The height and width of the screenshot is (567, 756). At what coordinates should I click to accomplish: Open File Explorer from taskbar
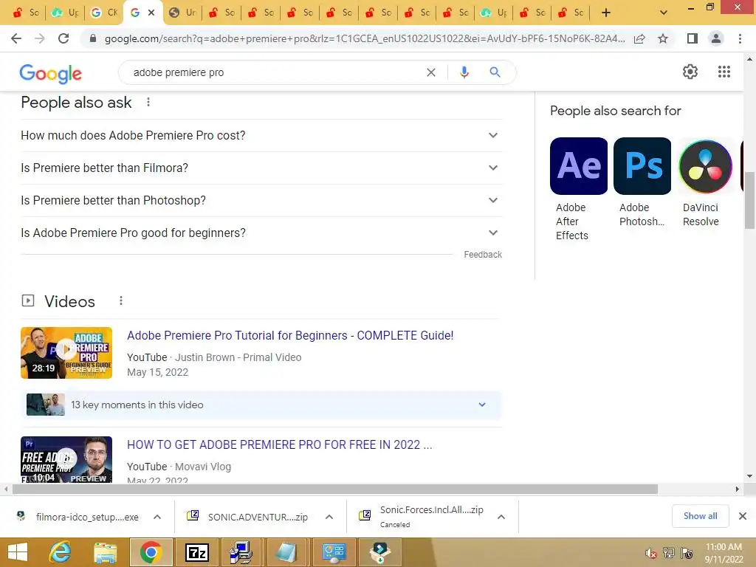click(105, 552)
